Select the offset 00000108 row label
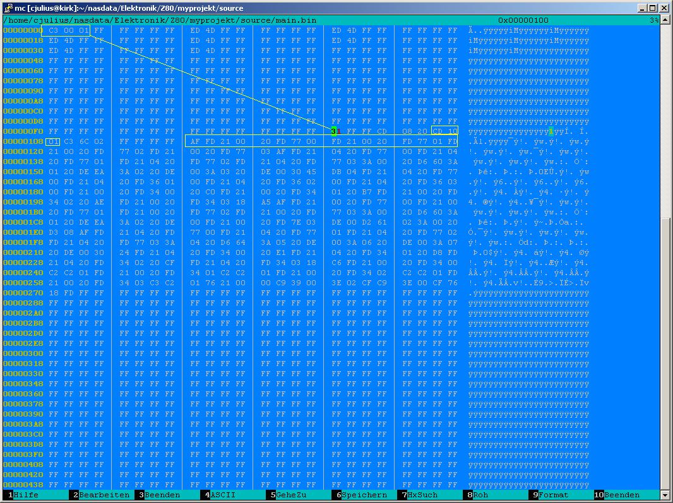Image resolution: width=673 pixels, height=503 pixels. click(23, 141)
